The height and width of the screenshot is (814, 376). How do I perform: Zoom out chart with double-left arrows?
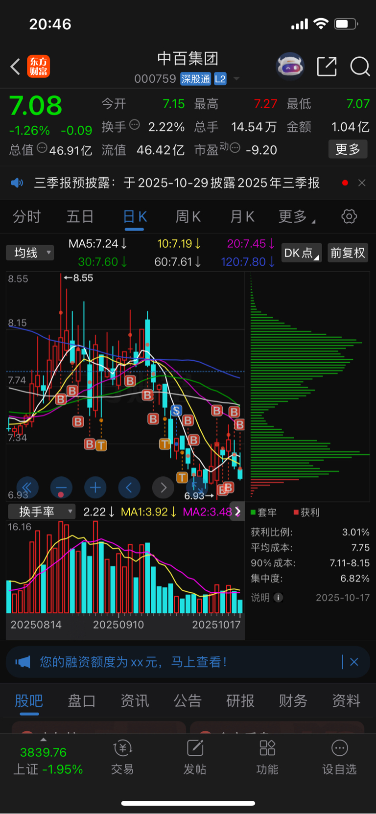(x=27, y=488)
